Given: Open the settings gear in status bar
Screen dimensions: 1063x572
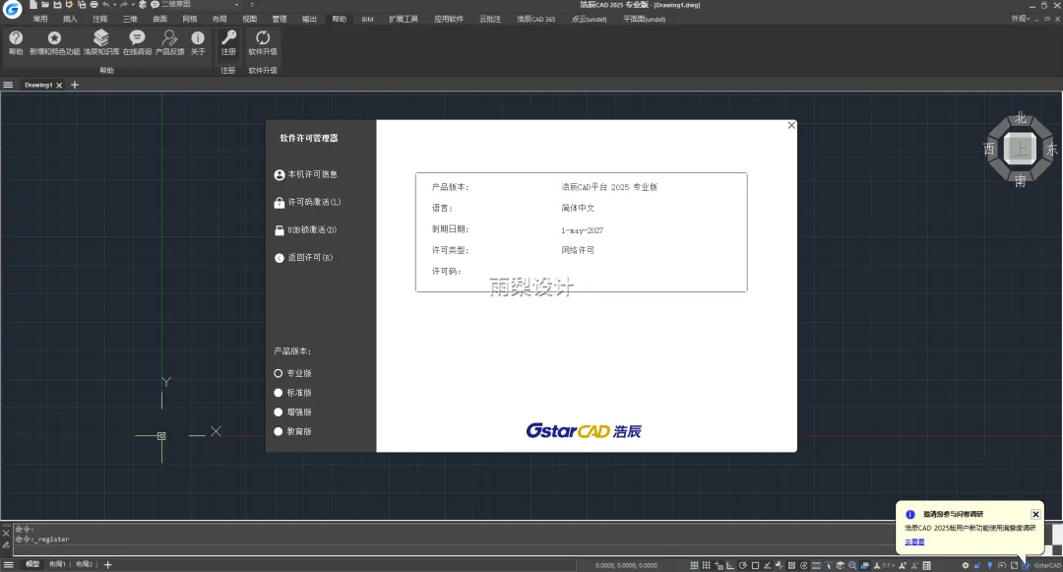Looking at the screenshot, I should coord(966,565).
